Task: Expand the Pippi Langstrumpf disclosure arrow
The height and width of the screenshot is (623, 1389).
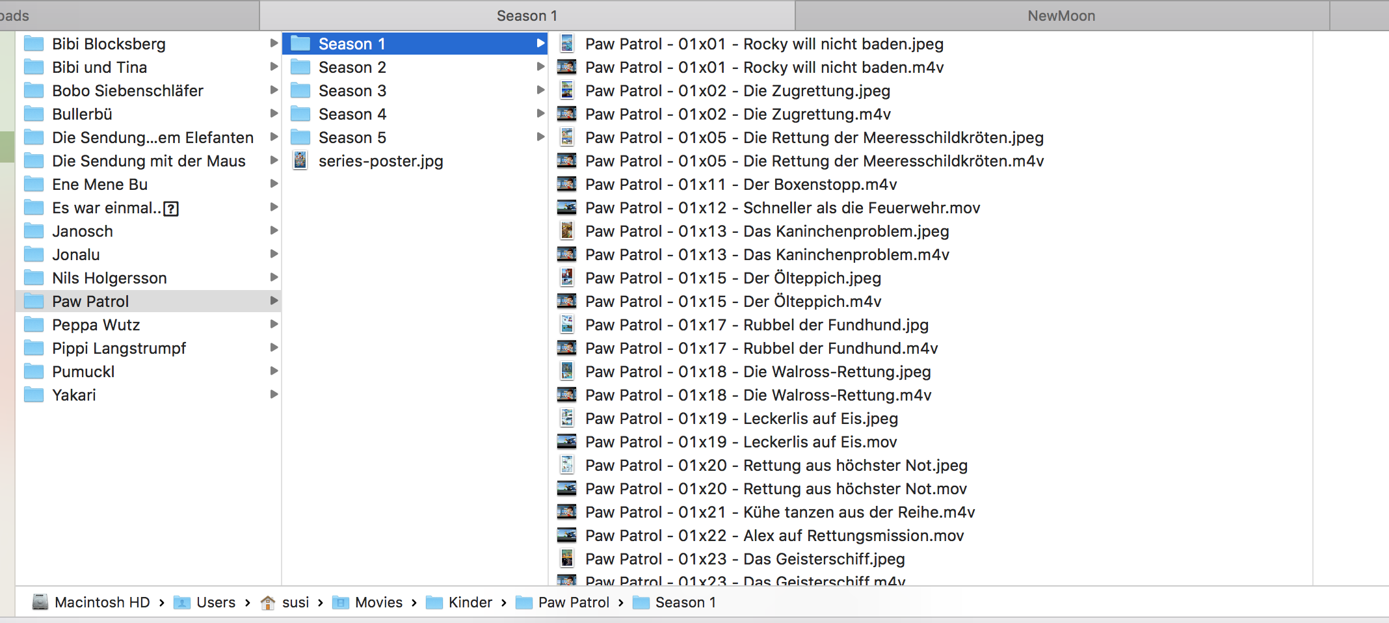Action: [274, 348]
